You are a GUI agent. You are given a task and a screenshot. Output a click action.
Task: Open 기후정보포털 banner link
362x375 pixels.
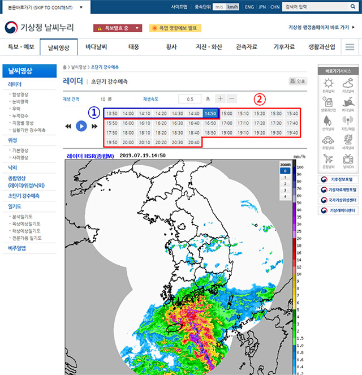coord(338,179)
